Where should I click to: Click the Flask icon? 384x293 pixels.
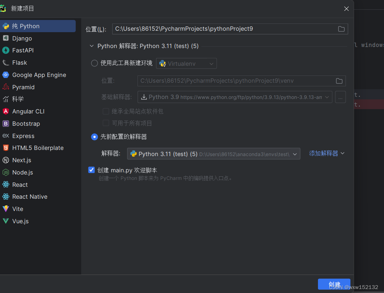pyautogui.click(x=6, y=63)
